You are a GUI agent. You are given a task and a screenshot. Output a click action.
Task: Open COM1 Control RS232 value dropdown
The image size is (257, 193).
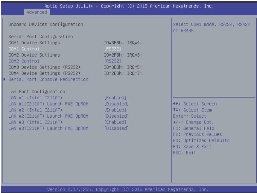point(112,49)
